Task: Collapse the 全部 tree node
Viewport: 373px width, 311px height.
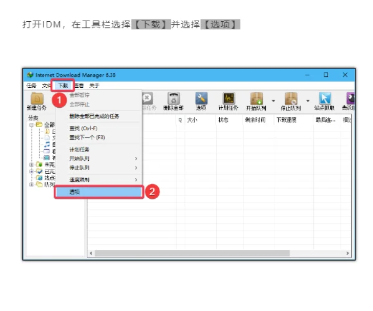Action: [x=31, y=125]
